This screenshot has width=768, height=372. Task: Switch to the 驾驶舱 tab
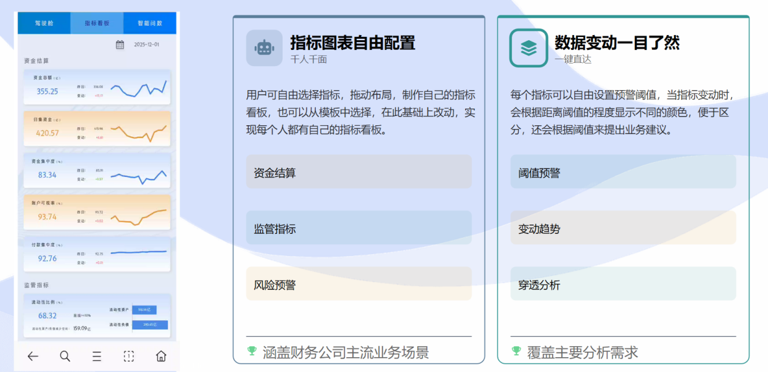pyautogui.click(x=44, y=23)
